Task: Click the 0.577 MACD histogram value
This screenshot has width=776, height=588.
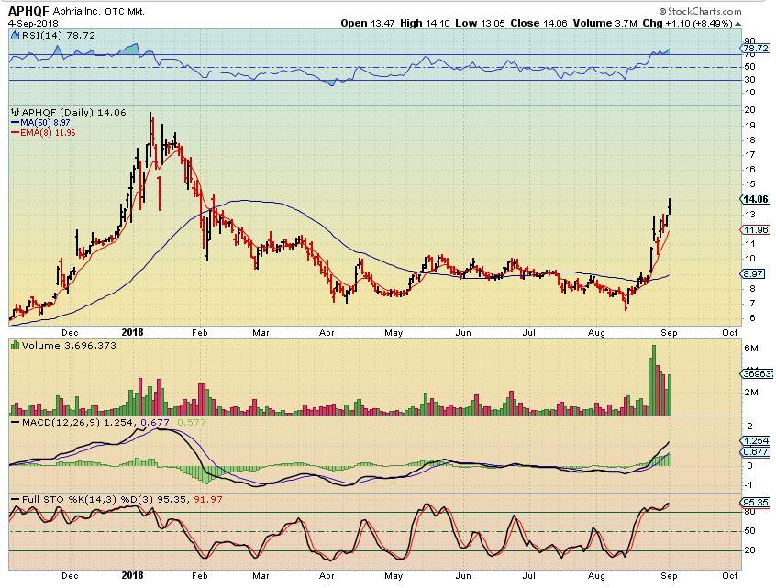Action: pyautogui.click(x=191, y=422)
